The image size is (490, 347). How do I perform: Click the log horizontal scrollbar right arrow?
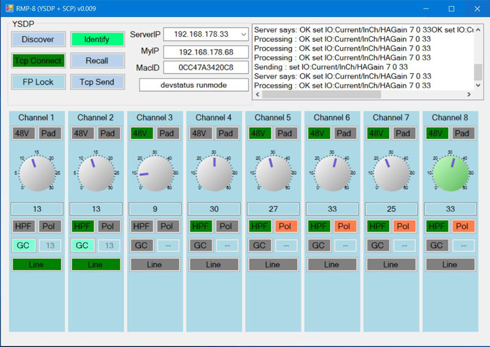[x=469, y=94]
